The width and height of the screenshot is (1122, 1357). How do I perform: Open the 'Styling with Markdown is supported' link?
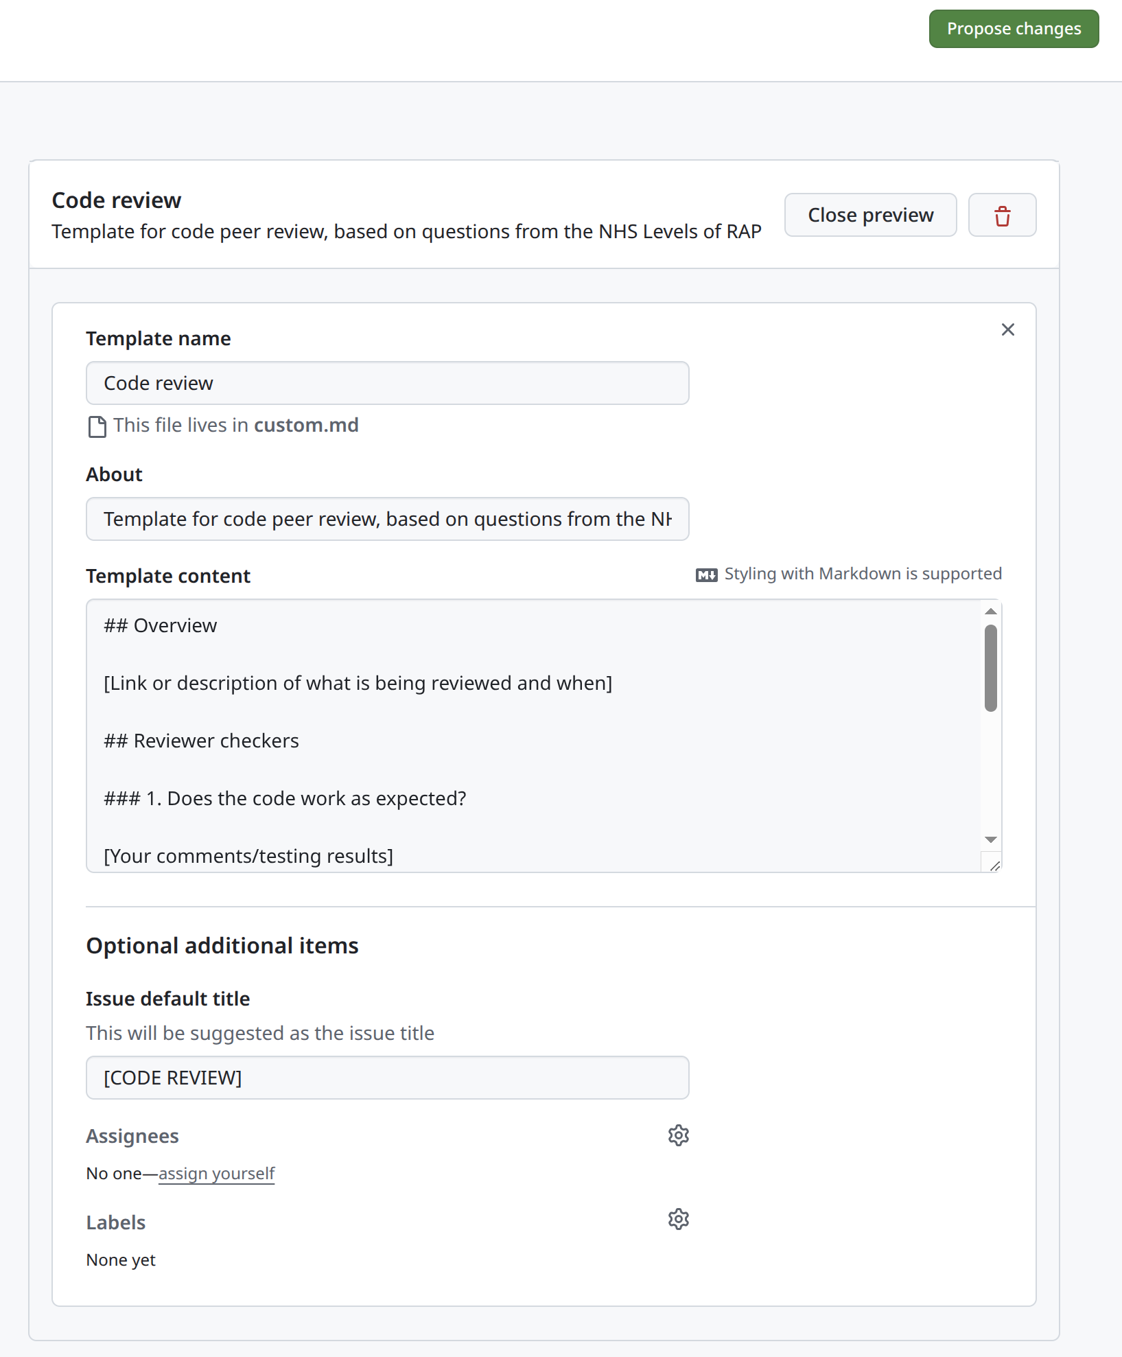pos(863,574)
